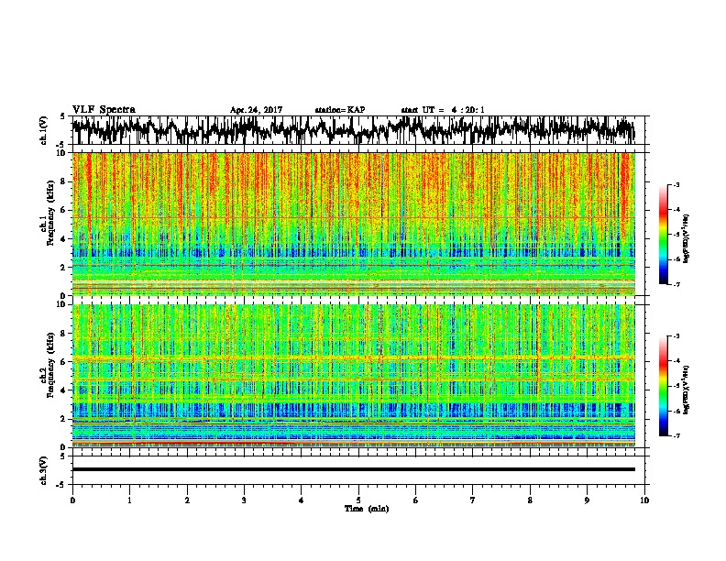Screen dimensions: 726x561
Task: Click the "-5" tick of the ch.3(V) axis
Action: coord(61,485)
